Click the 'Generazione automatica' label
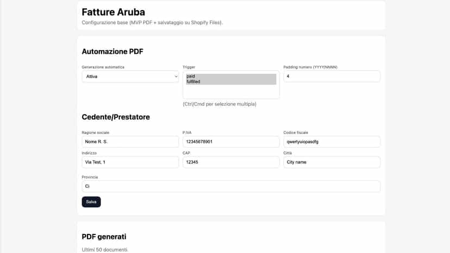This screenshot has width=450, height=253. coord(103,67)
